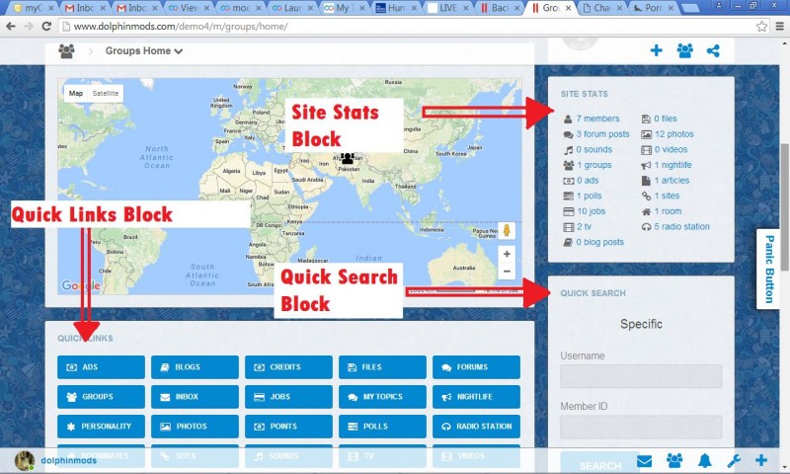Click the RADIO STATION quick link button

tap(476, 427)
